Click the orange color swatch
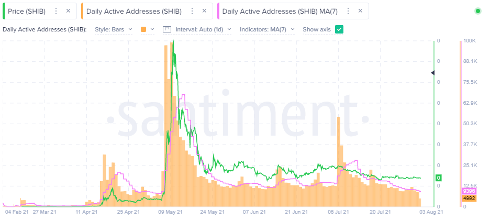 point(143,29)
